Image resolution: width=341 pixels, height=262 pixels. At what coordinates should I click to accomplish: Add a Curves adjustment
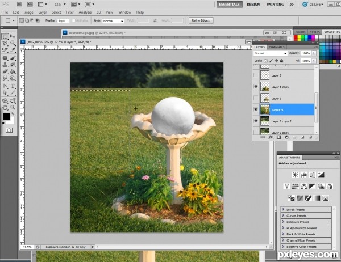click(x=312, y=175)
